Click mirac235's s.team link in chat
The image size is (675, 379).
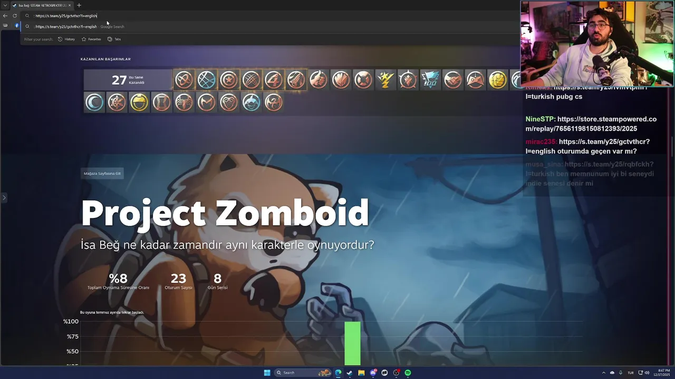pos(587,146)
